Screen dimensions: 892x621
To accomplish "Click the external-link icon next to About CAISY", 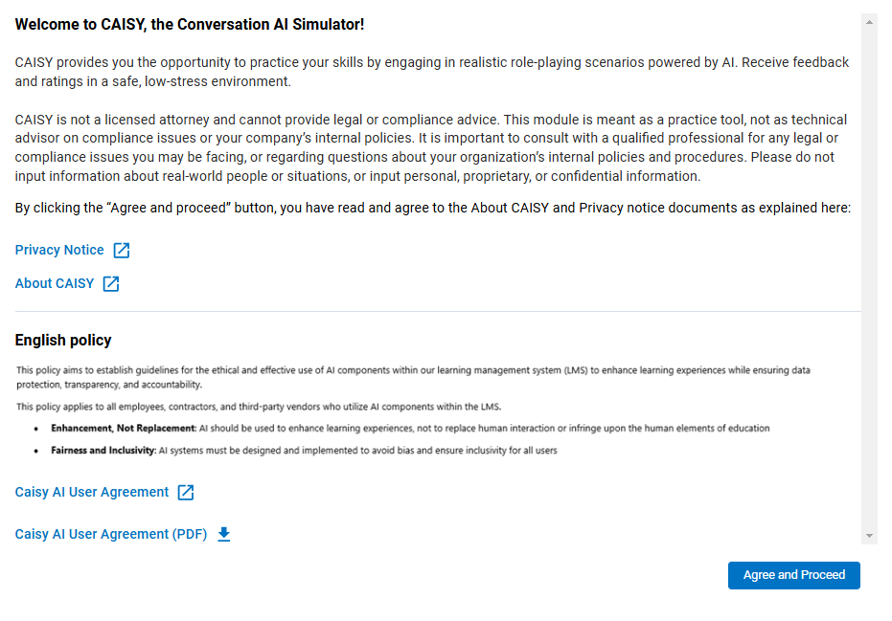I will (x=111, y=283).
